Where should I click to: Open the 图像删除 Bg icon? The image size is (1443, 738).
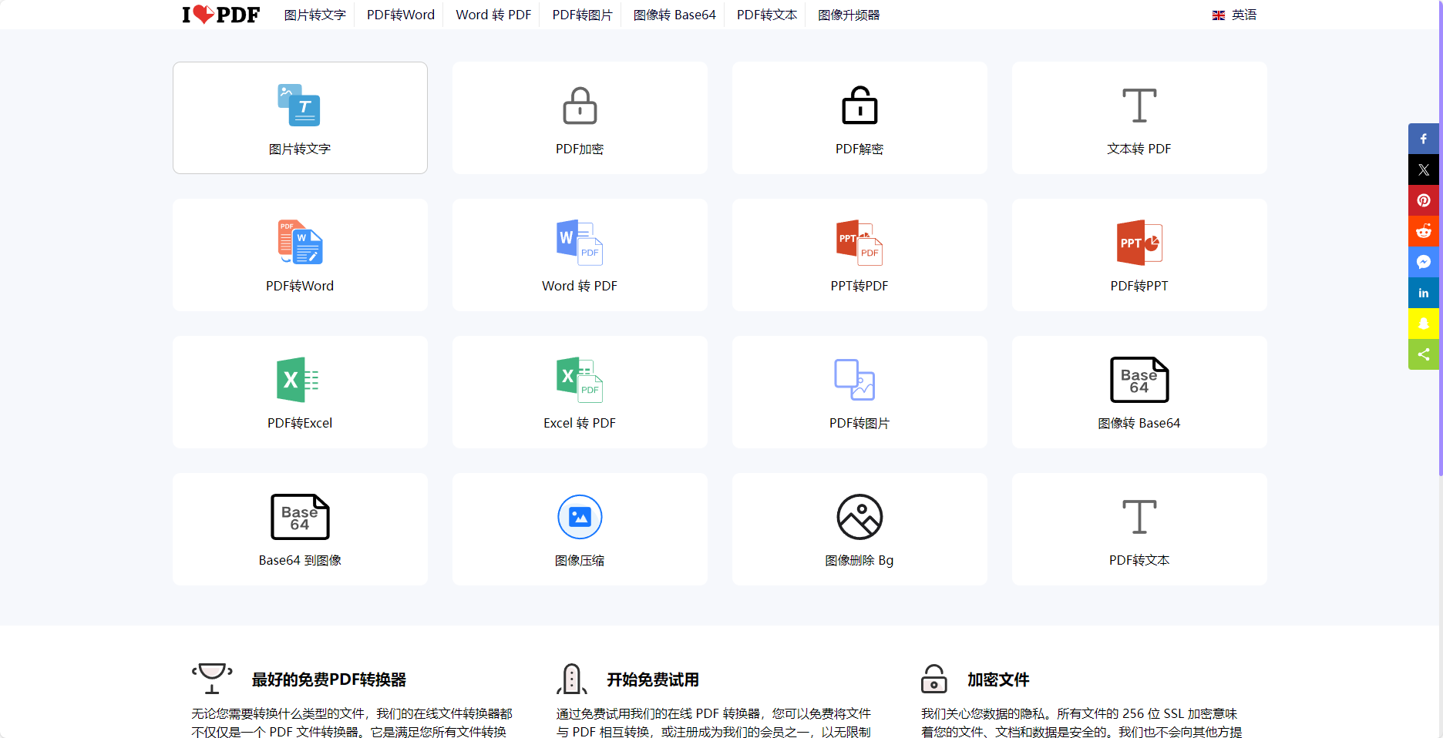(x=859, y=516)
